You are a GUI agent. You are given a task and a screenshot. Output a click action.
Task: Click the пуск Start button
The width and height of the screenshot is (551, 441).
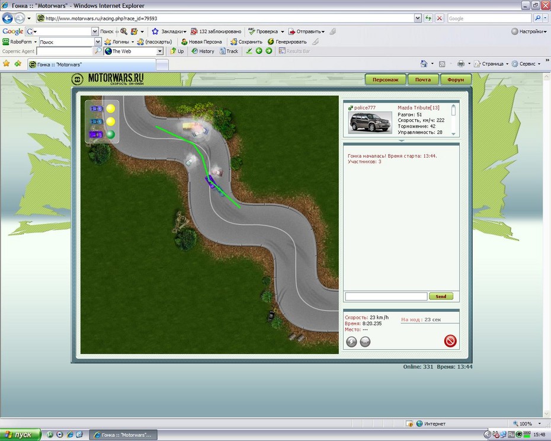[20, 435]
